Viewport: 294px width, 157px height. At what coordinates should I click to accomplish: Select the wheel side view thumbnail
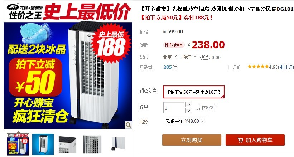[118, 144]
